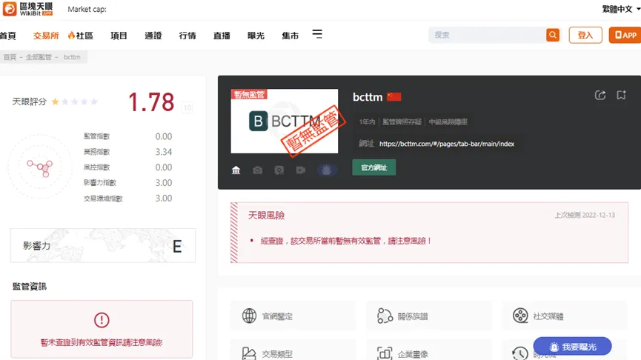Click the China flag beside bcttm
This screenshot has width=641, height=360.
pyautogui.click(x=394, y=97)
